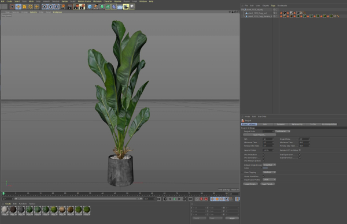Open the View Clipping dropdown
Screen dimensions: 347x224
point(270,172)
